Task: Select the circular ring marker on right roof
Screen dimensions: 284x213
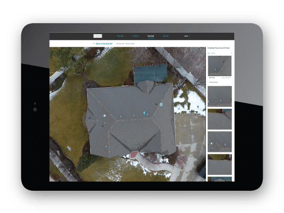Action: 161,104
